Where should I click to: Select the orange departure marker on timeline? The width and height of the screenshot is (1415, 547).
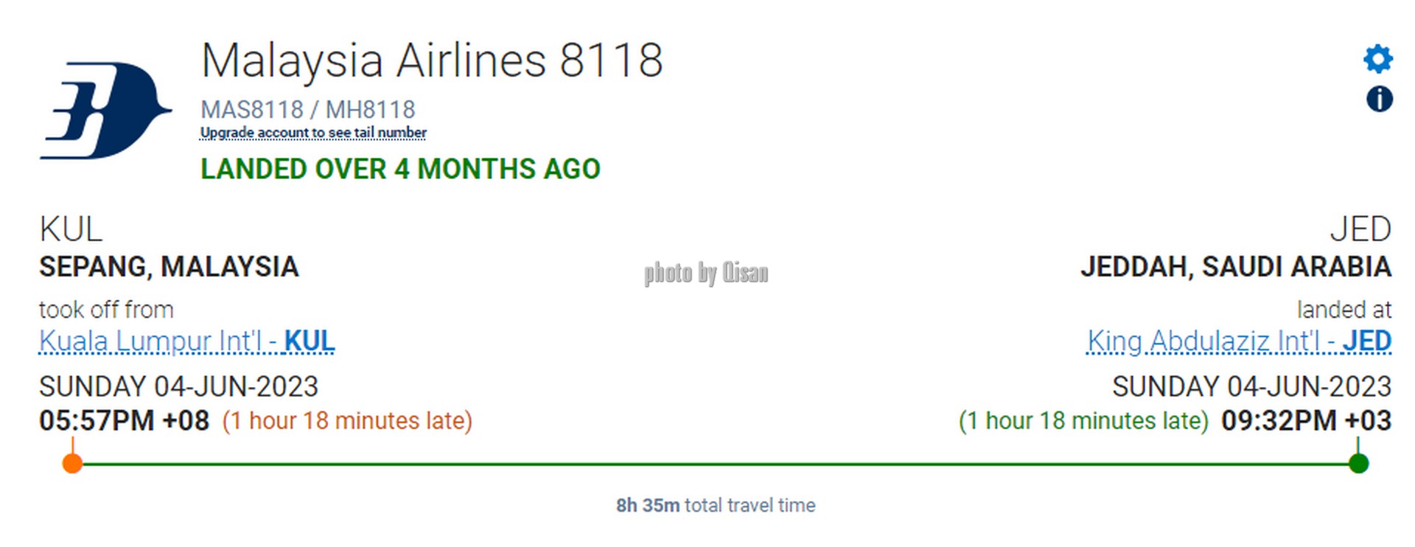pos(72,463)
